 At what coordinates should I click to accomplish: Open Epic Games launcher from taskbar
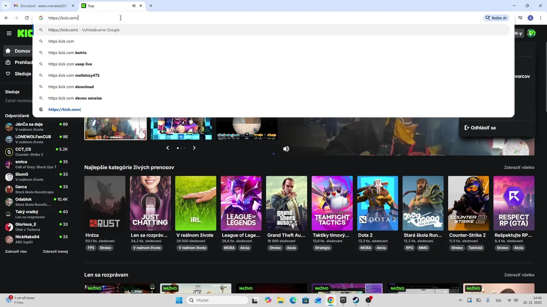343,300
